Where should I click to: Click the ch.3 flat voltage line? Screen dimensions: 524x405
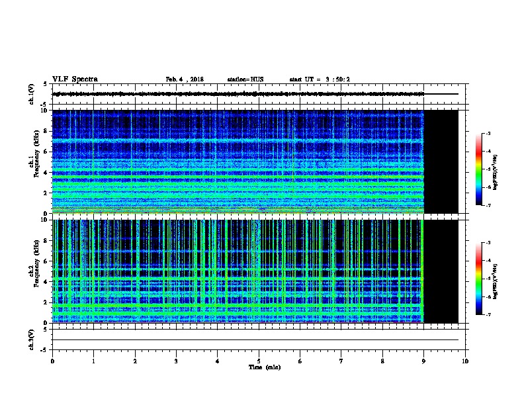click(x=255, y=340)
